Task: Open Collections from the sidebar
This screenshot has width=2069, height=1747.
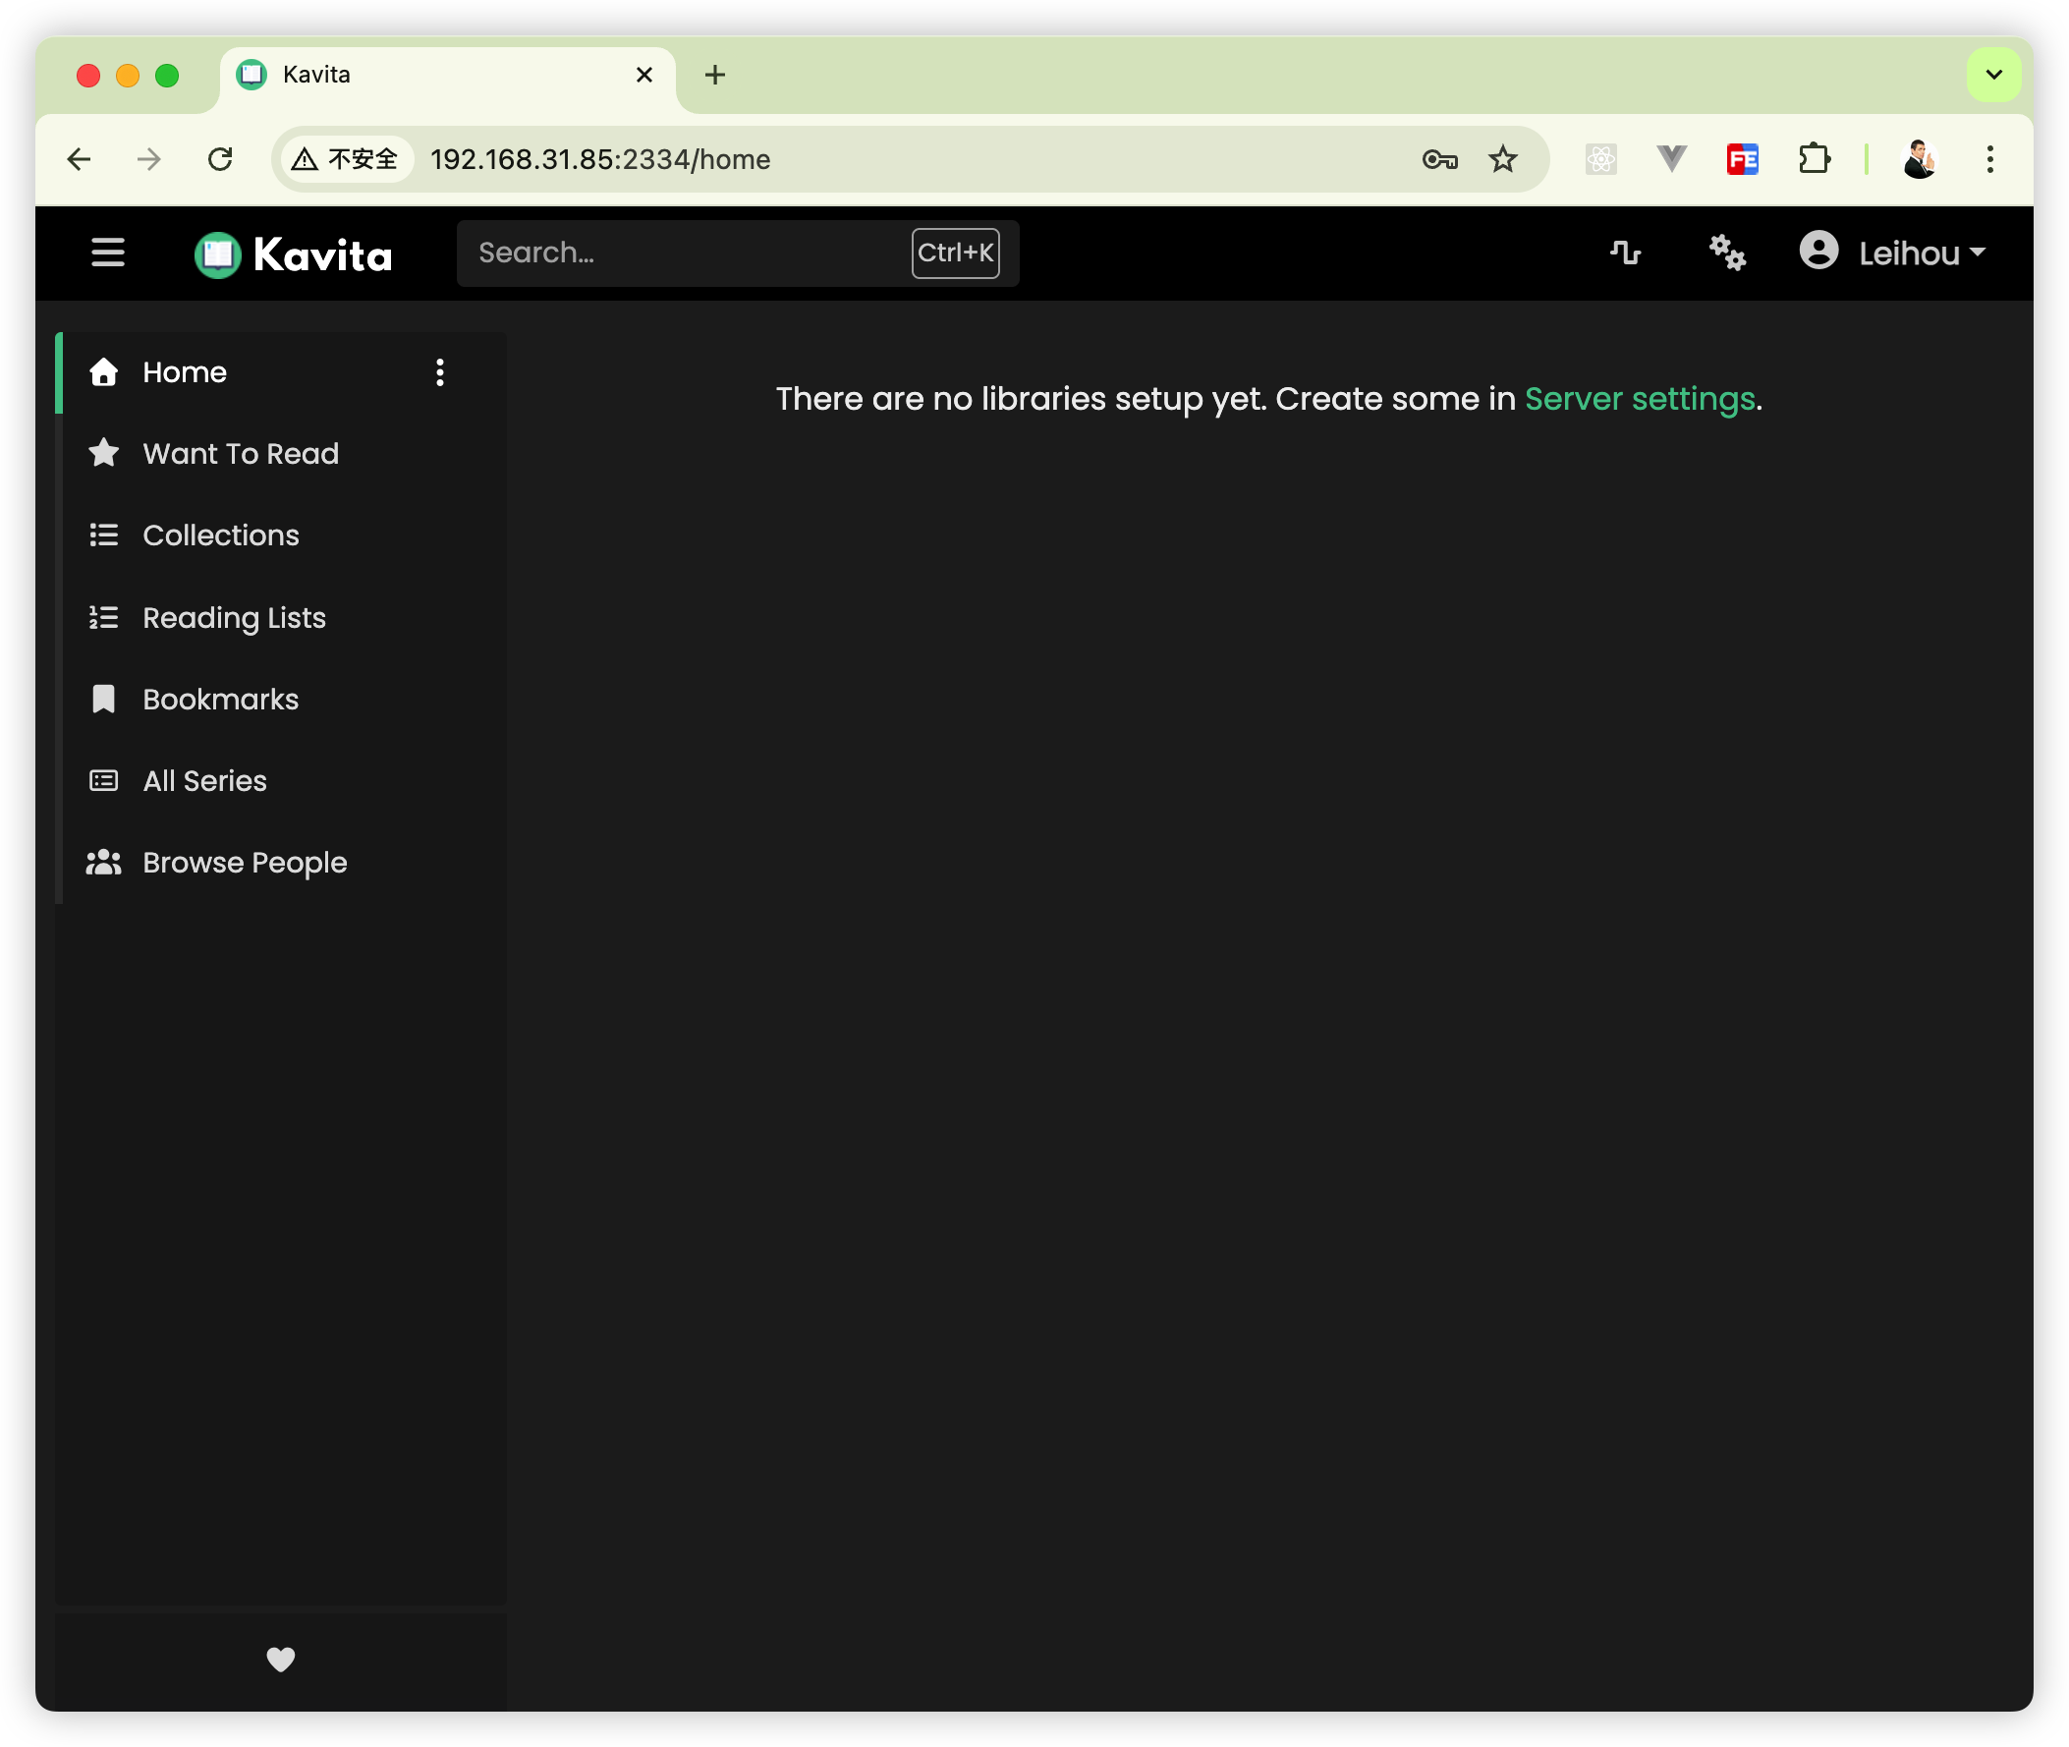Action: (x=221, y=535)
